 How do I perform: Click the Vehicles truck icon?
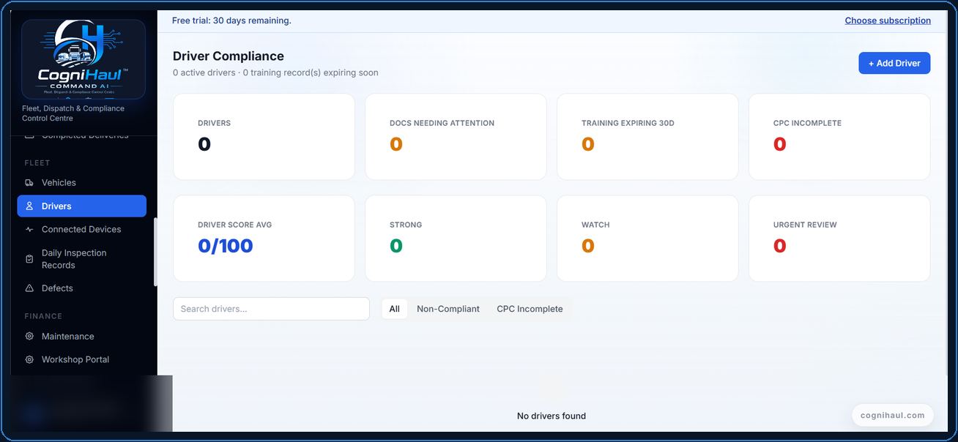(29, 183)
